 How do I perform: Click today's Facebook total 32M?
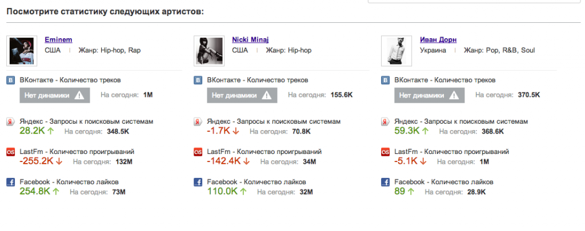(306, 192)
